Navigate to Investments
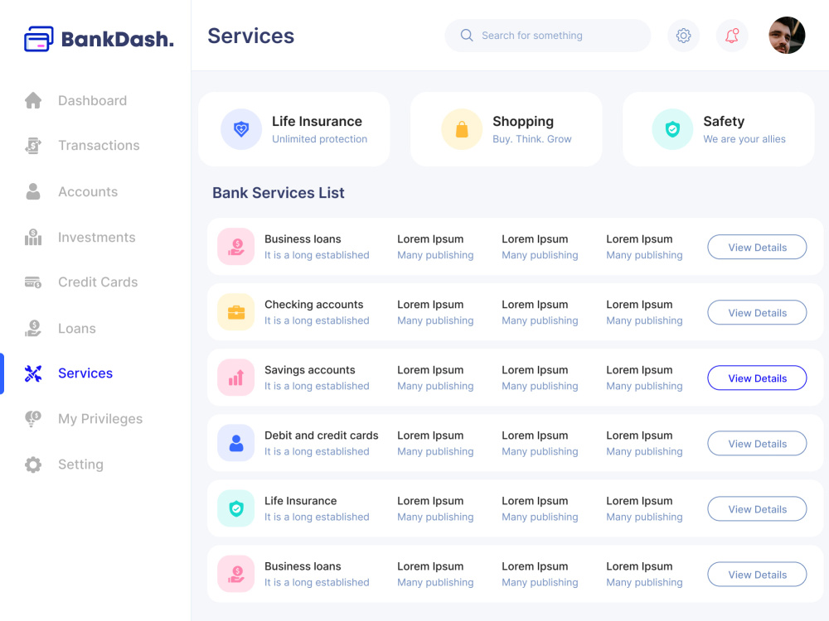 [x=97, y=237]
